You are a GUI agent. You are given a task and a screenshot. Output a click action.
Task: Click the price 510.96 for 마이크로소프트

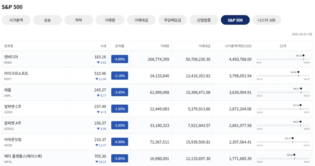[100, 73]
